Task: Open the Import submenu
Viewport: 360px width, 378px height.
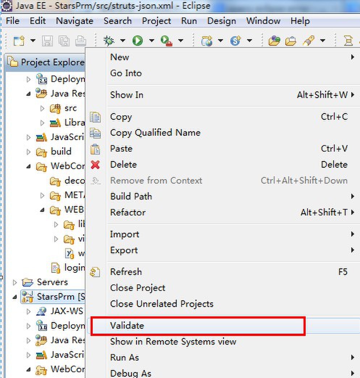Action: pos(222,234)
